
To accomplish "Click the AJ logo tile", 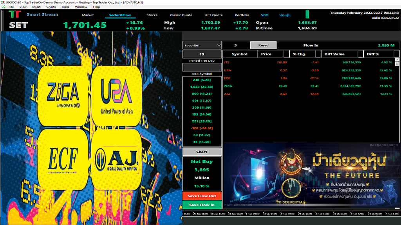I will [x=116, y=159].
